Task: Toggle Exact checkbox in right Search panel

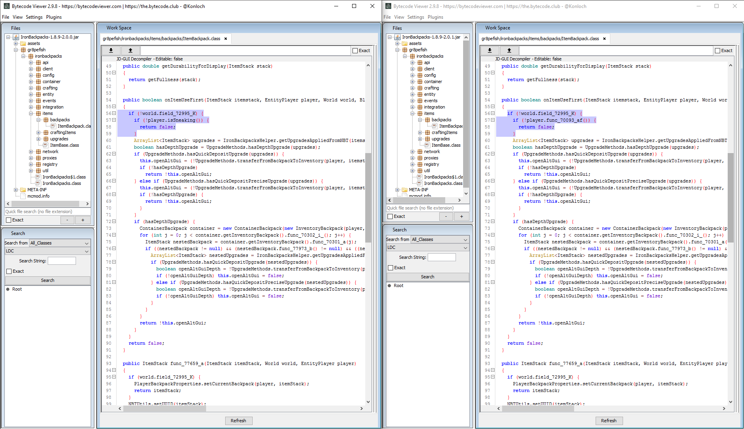Action: (x=390, y=268)
